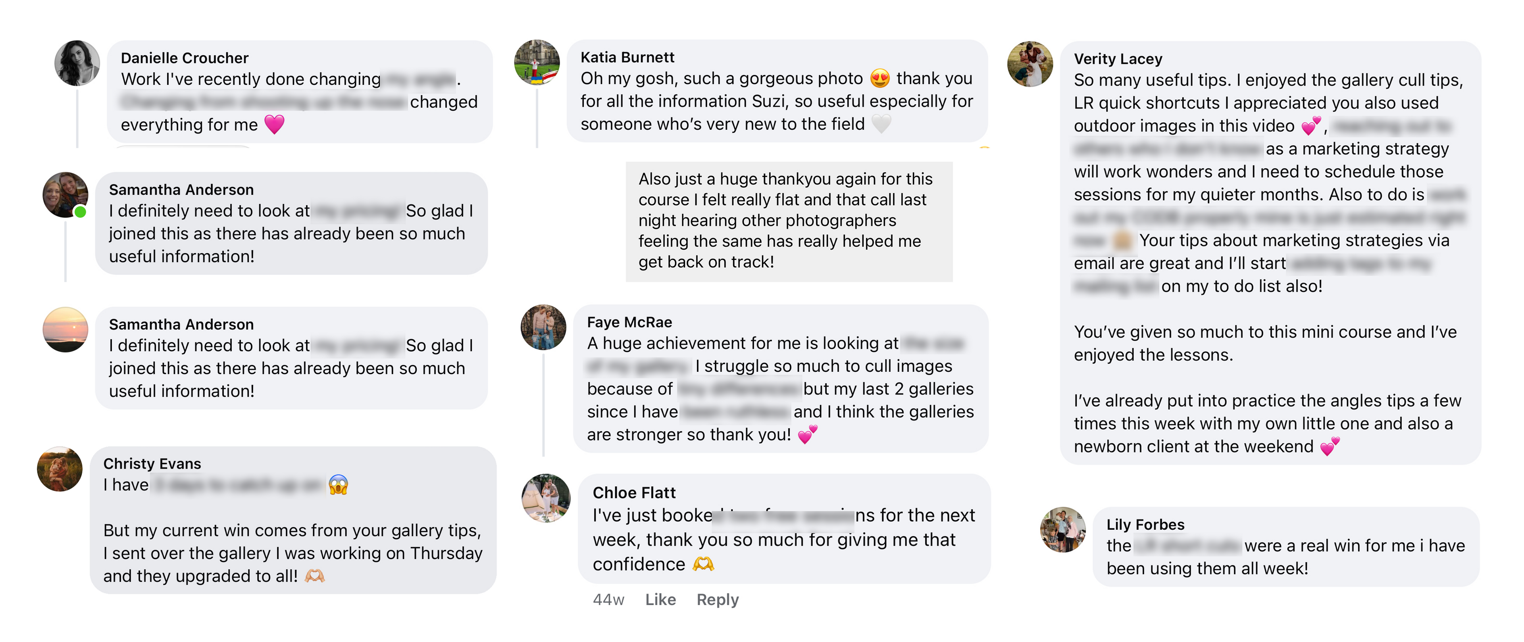Viewport: 1524px width, 642px height.
Task: Click Danielle Croucher's profile picture
Action: point(77,63)
